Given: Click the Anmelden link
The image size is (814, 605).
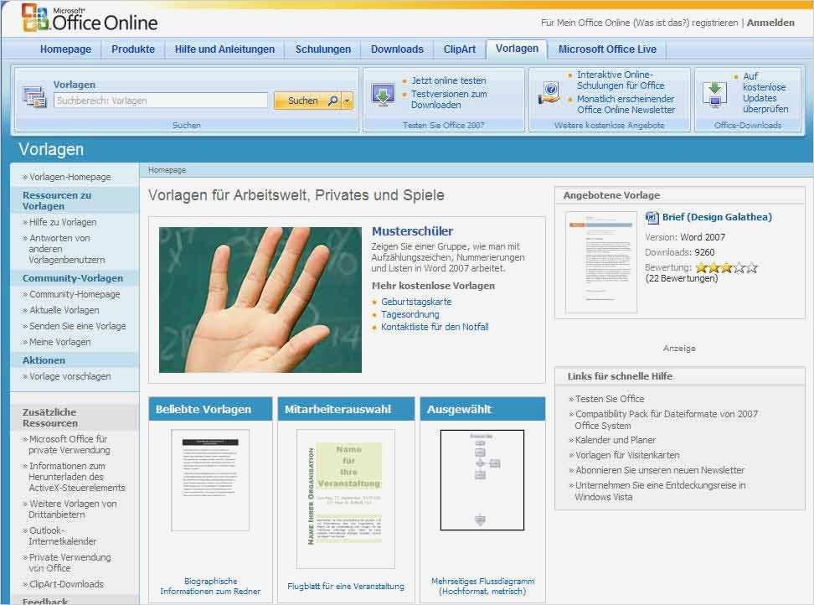Looking at the screenshot, I should coord(770,23).
